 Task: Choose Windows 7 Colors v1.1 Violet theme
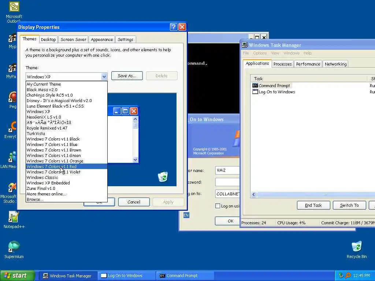(x=67, y=172)
